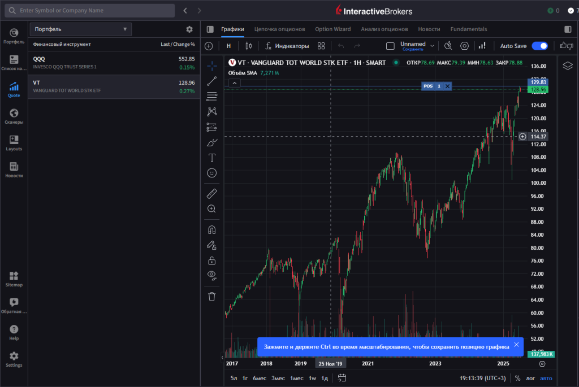
Task: Open the Fundamentals tab
Action: pyautogui.click(x=468, y=29)
